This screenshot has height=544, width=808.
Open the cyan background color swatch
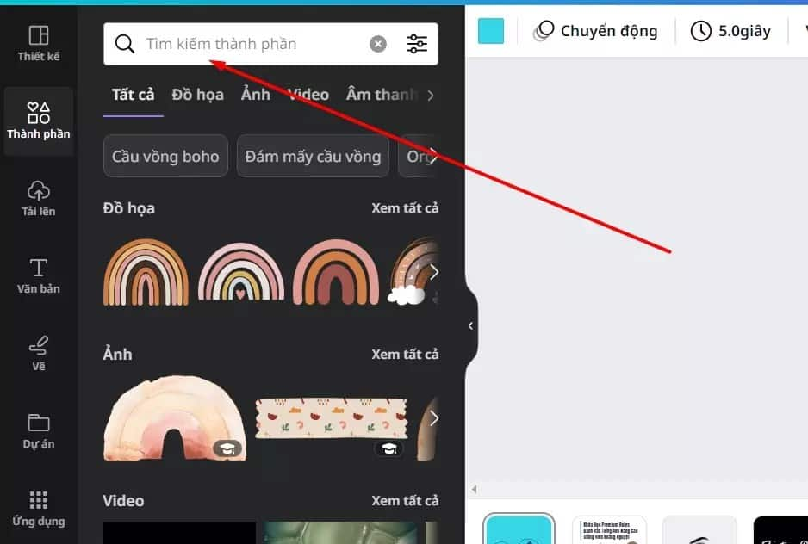click(x=491, y=31)
